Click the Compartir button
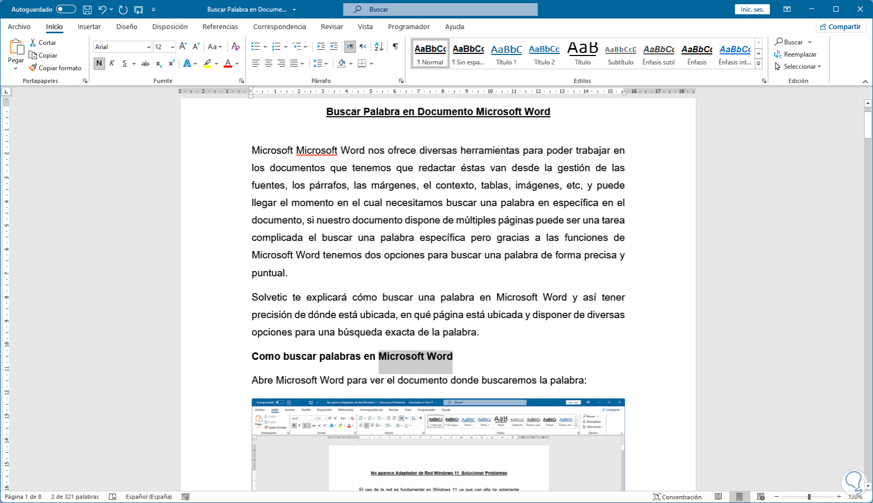Viewport: 873px width, 503px height. (840, 26)
